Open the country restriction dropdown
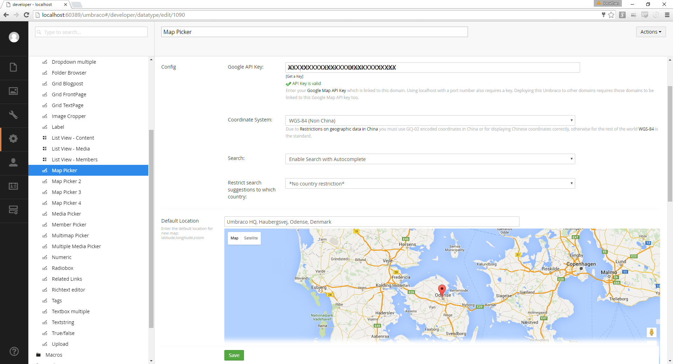This screenshot has width=673, height=364. tap(430, 184)
